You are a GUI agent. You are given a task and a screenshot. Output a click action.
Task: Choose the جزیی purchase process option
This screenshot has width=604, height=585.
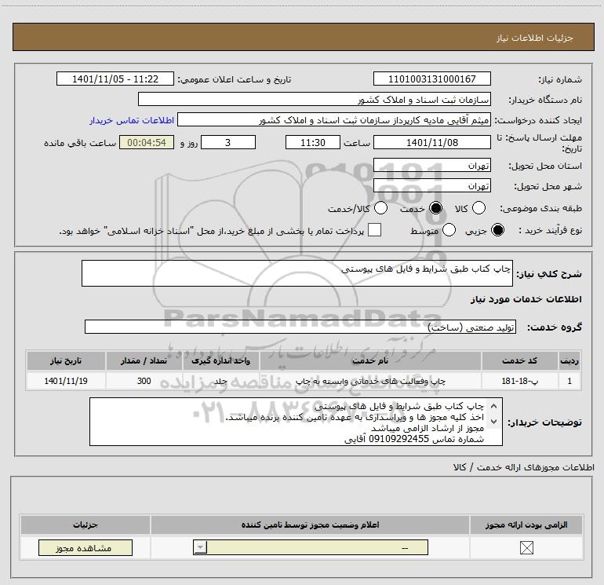pyautogui.click(x=497, y=230)
